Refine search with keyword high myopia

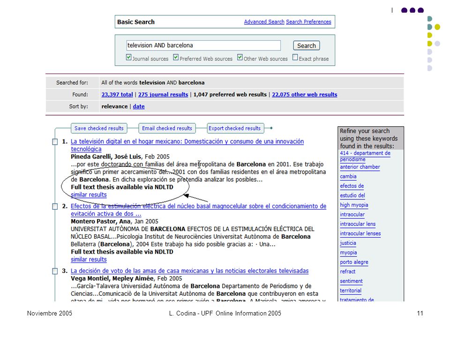pyautogui.click(x=354, y=205)
